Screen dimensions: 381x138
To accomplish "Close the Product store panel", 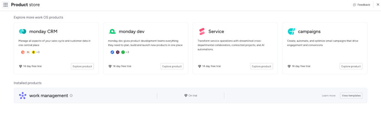I will click(378, 4).
